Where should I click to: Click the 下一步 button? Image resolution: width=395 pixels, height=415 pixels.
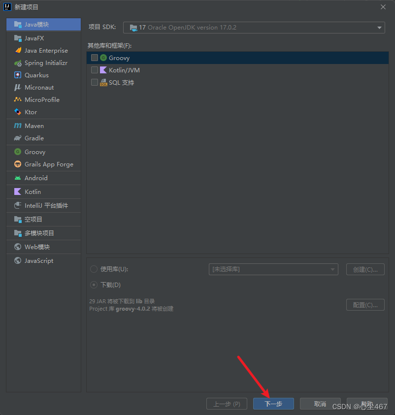273,404
